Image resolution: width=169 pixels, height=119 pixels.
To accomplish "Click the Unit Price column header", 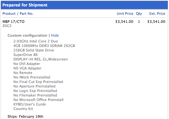I will pos(125,14).
